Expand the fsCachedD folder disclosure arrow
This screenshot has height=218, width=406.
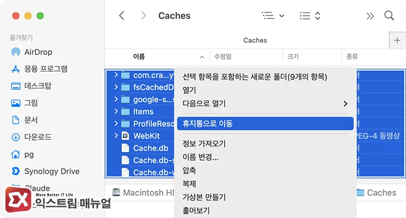coord(116,87)
